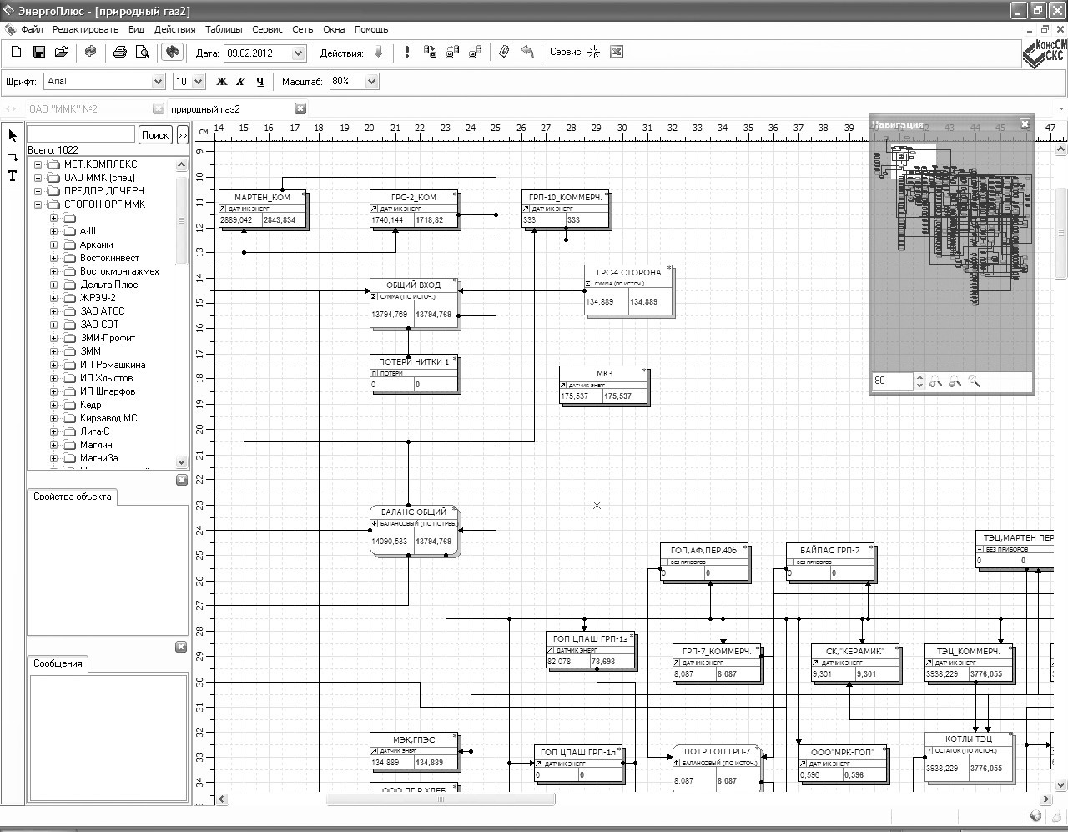Expand the МЕТ.КОМПЛЕКС tree node

point(38,164)
